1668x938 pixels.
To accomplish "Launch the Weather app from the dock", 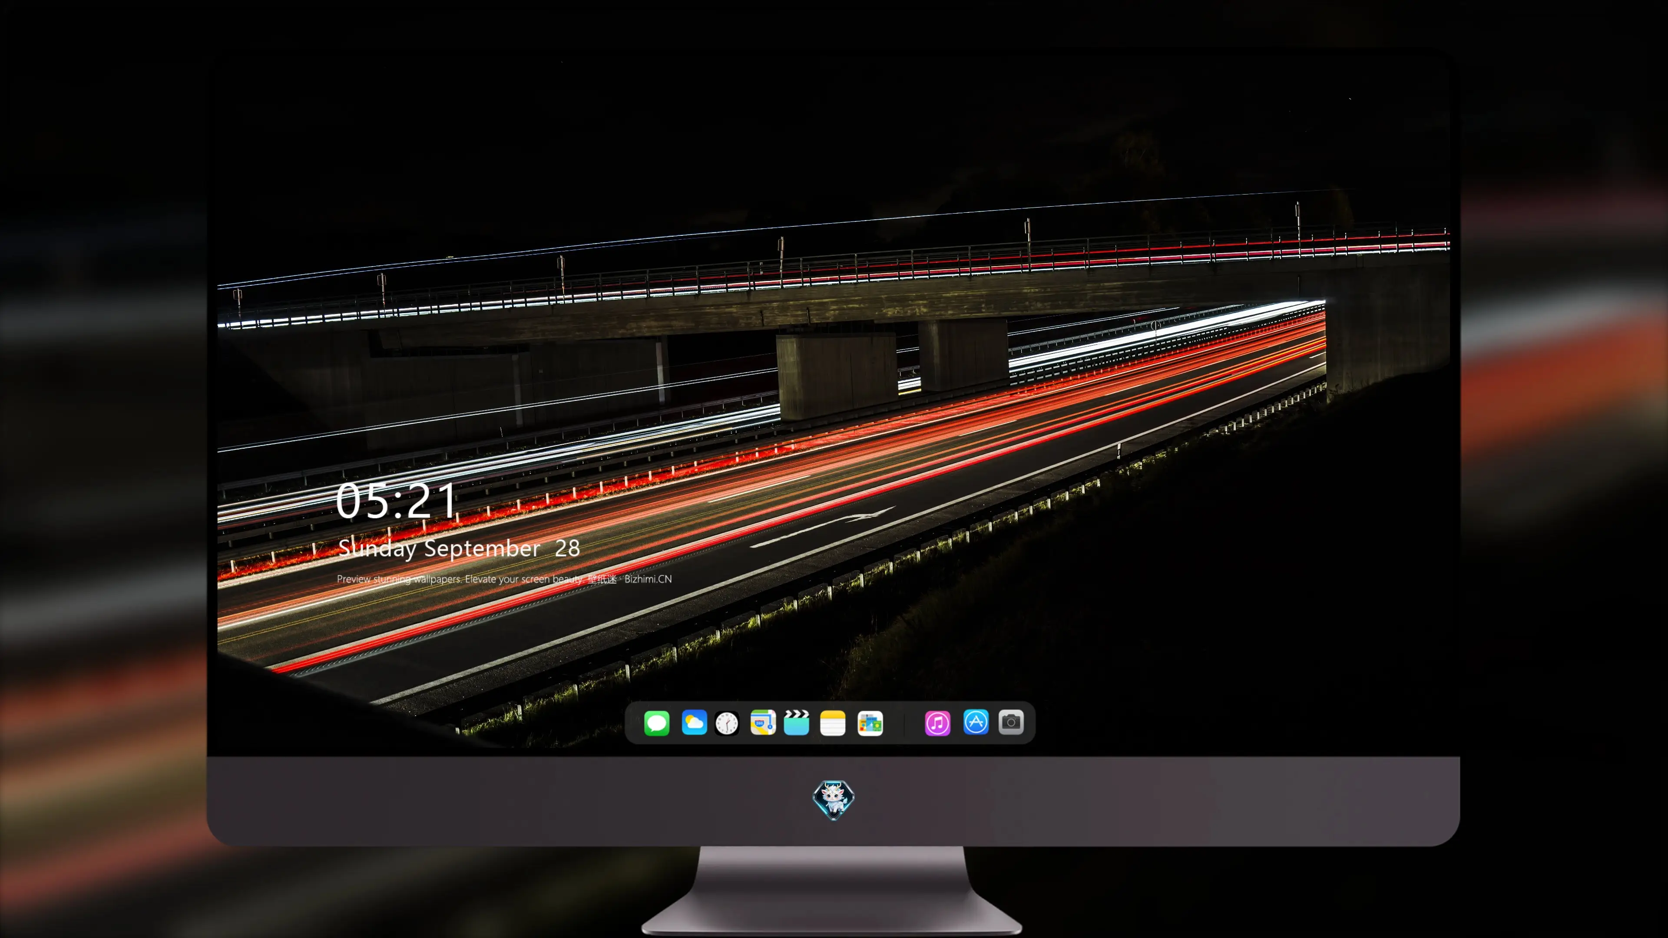I will coord(694,723).
